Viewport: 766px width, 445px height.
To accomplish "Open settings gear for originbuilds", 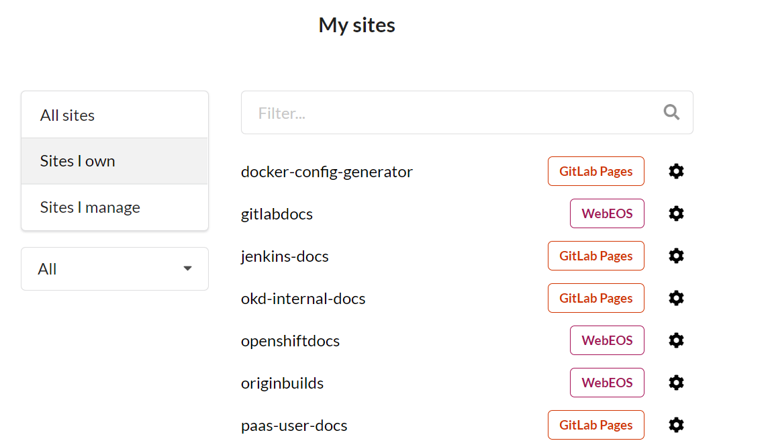I will (x=676, y=383).
